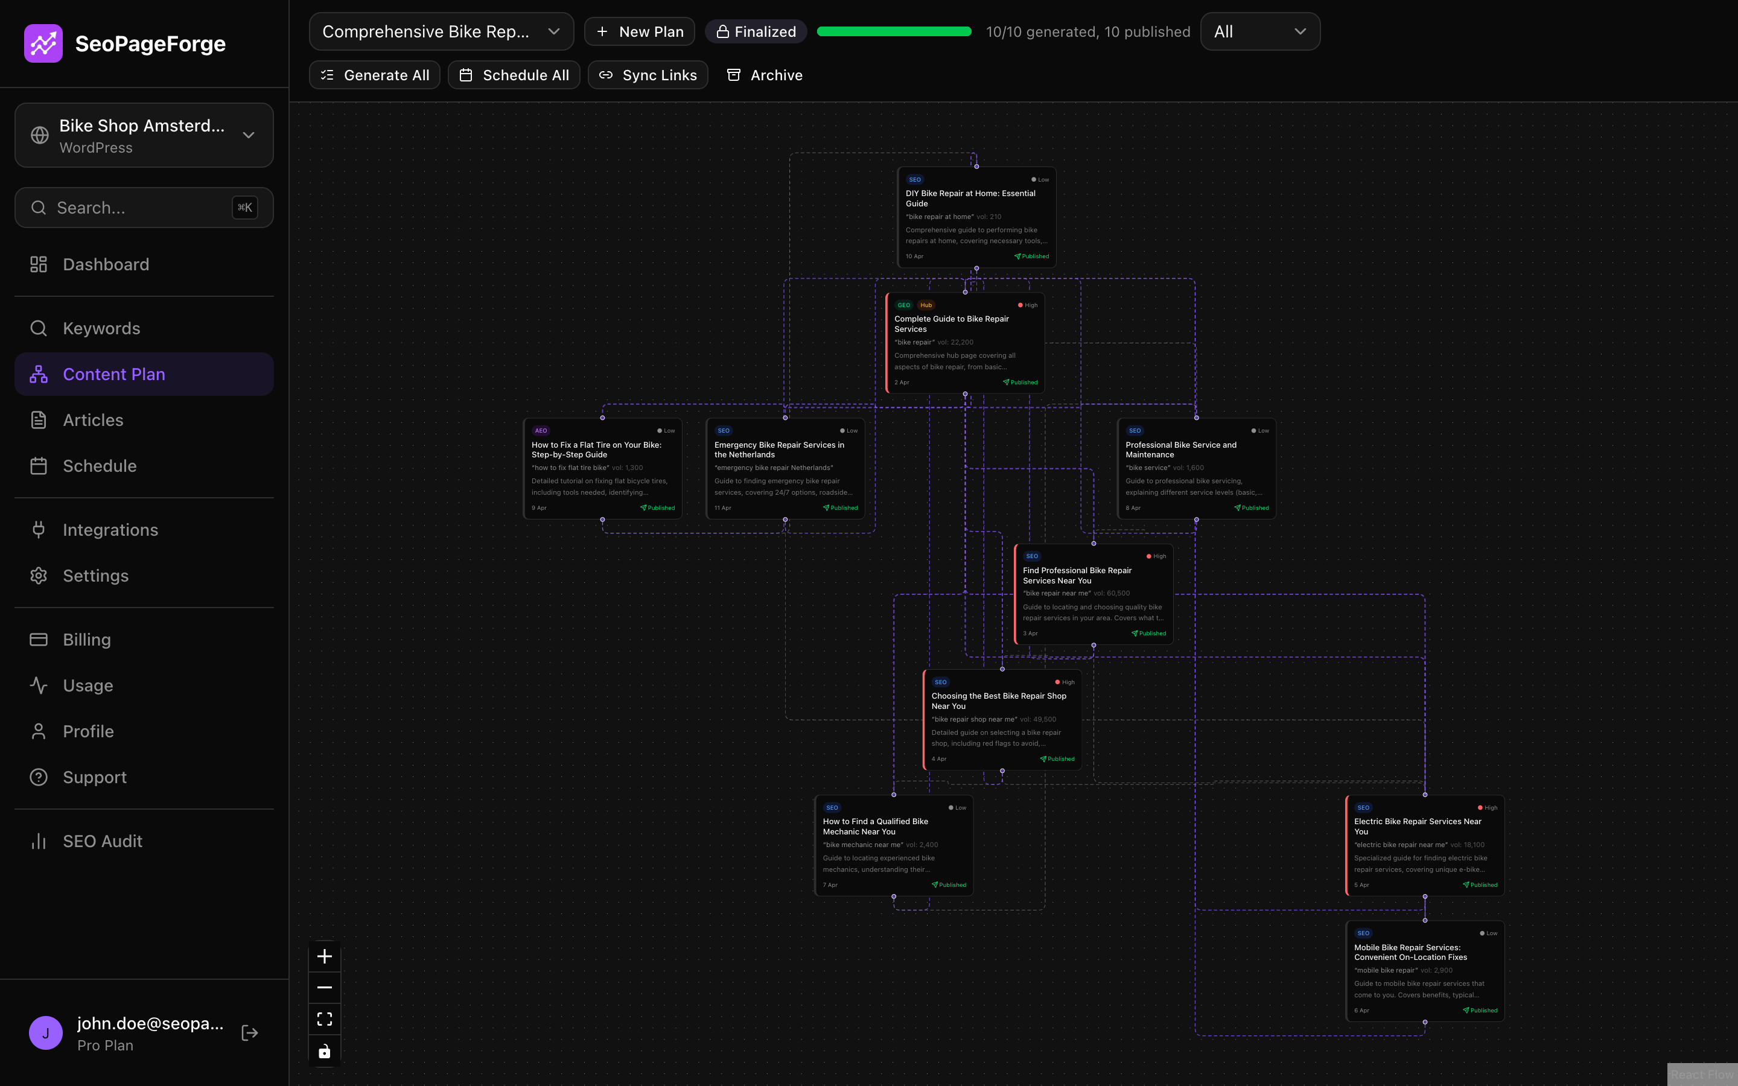Click High priority indicator on Find Professional card
The image size is (1738, 1086).
1156,557
